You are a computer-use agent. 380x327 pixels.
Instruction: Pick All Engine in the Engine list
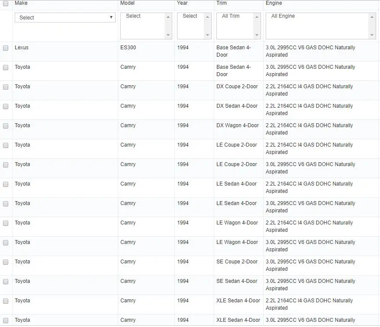[283, 16]
